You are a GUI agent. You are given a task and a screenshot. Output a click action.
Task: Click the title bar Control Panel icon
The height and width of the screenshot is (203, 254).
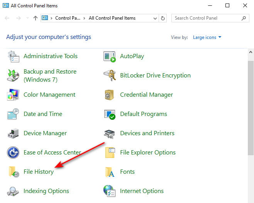pos(6,5)
